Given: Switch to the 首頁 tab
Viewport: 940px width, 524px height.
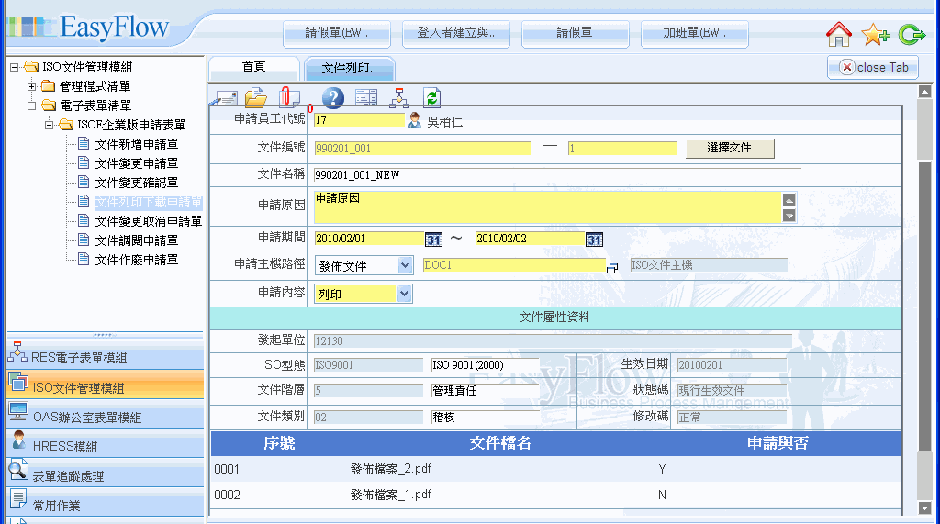Looking at the screenshot, I should tap(253, 67).
